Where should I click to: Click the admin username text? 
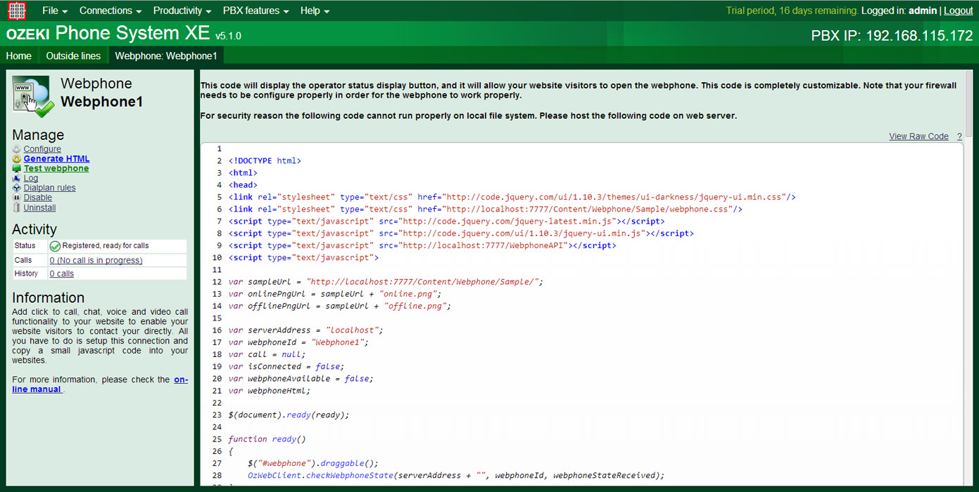(x=922, y=11)
